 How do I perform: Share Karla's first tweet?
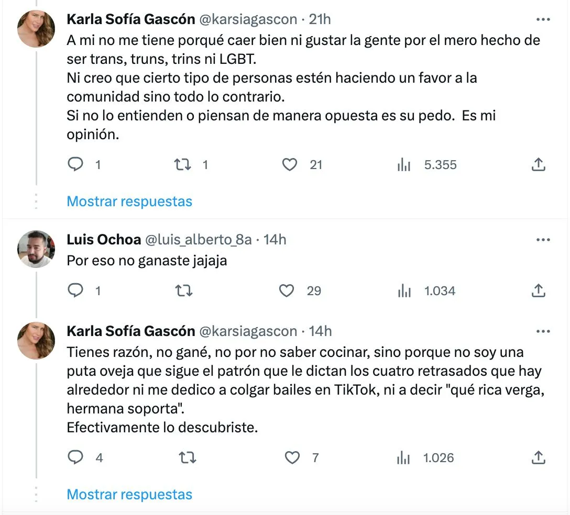538,164
